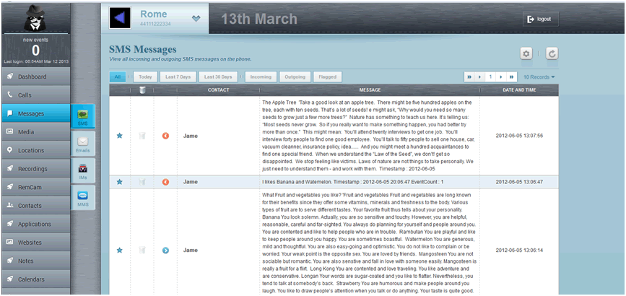Open the IMs submenu icon
Screen dimensions: 626x296
click(x=82, y=170)
